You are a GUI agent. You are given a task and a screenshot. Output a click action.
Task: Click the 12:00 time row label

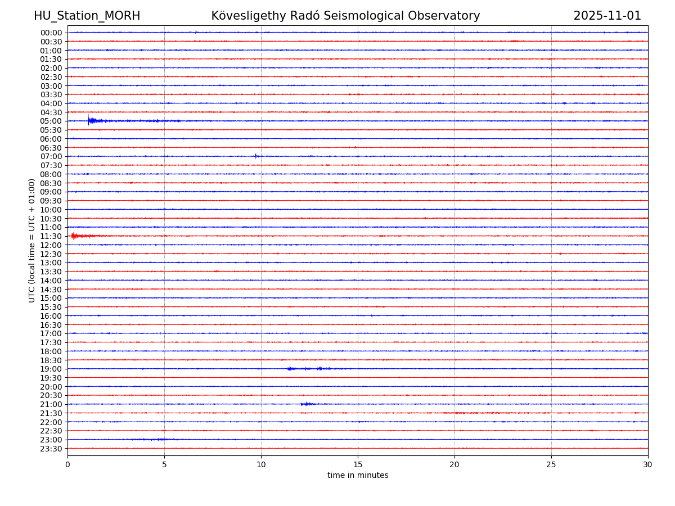click(x=51, y=245)
